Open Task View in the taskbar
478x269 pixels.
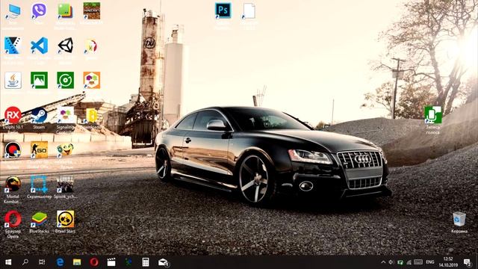coord(42,262)
